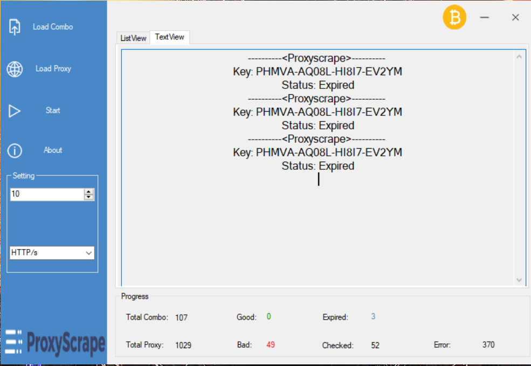This screenshot has width=531, height=366.
Task: Decrease thread count with down arrow
Action: click(89, 197)
